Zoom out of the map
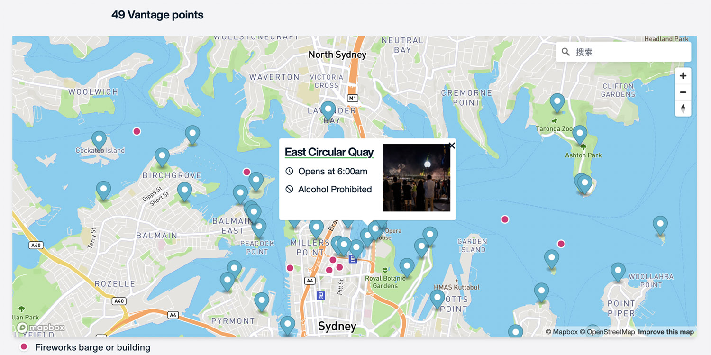711x355 pixels. (x=683, y=92)
